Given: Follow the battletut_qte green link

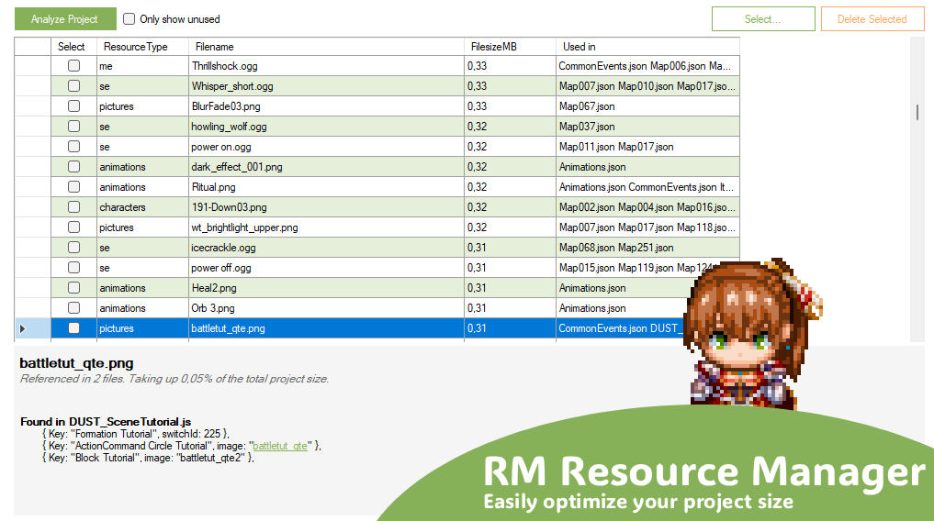Looking at the screenshot, I should [280, 446].
